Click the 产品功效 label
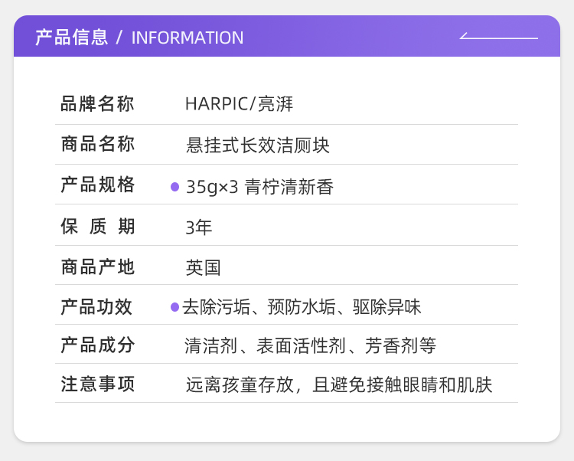The height and width of the screenshot is (461, 574). click(x=96, y=306)
